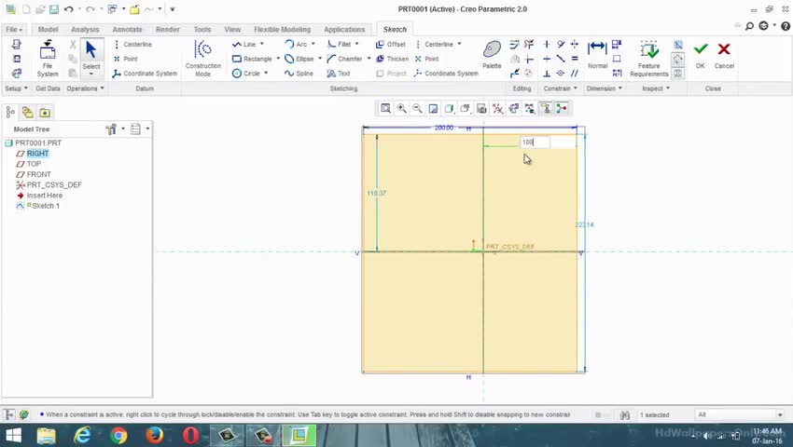The image size is (793, 447).
Task: Switch to the Model tab
Action: point(48,29)
